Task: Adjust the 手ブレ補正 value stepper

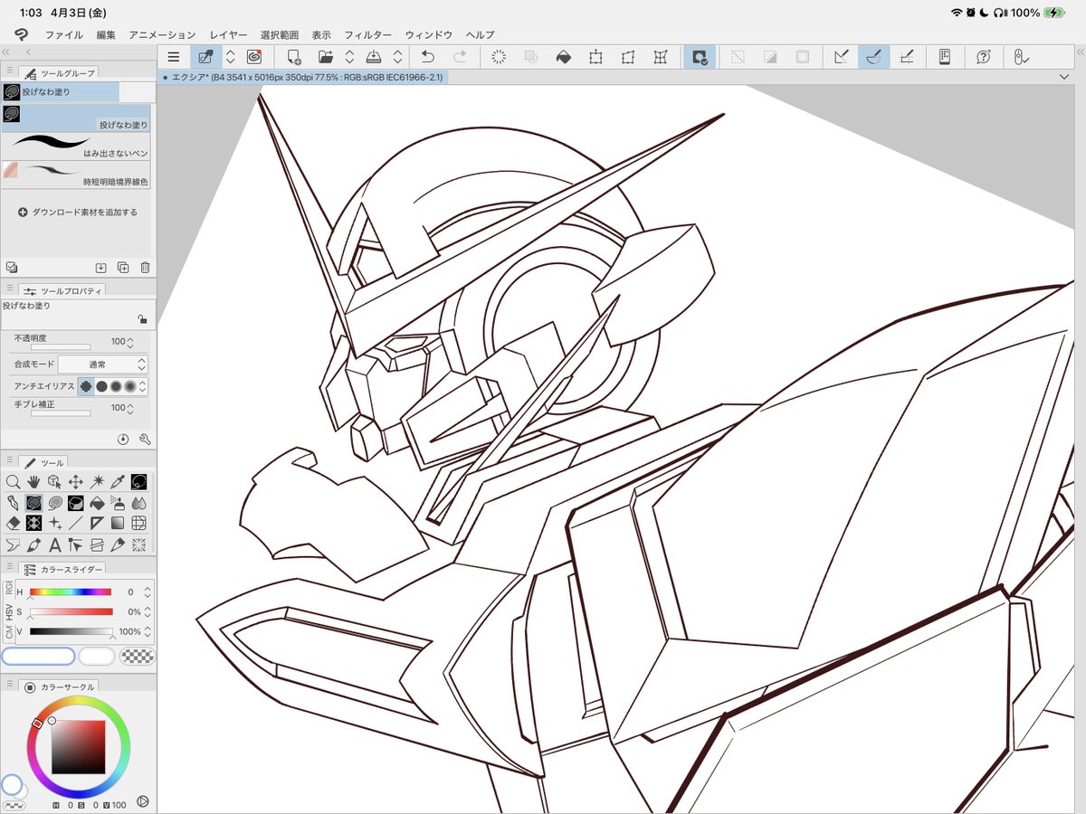Action: 130,408
